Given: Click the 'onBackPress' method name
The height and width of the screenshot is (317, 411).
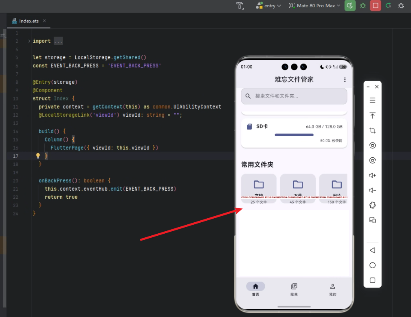Looking at the screenshot, I should pos(55,181).
